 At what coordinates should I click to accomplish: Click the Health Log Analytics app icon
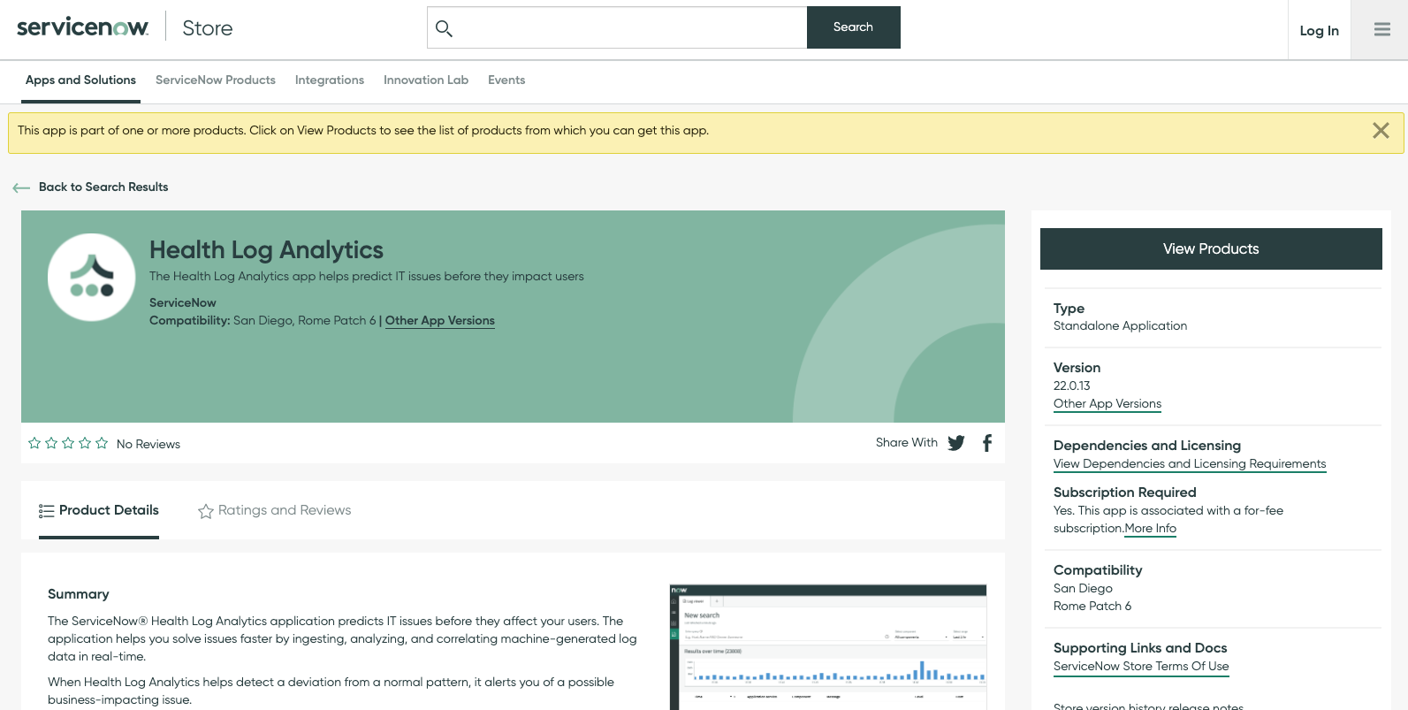[92, 278]
